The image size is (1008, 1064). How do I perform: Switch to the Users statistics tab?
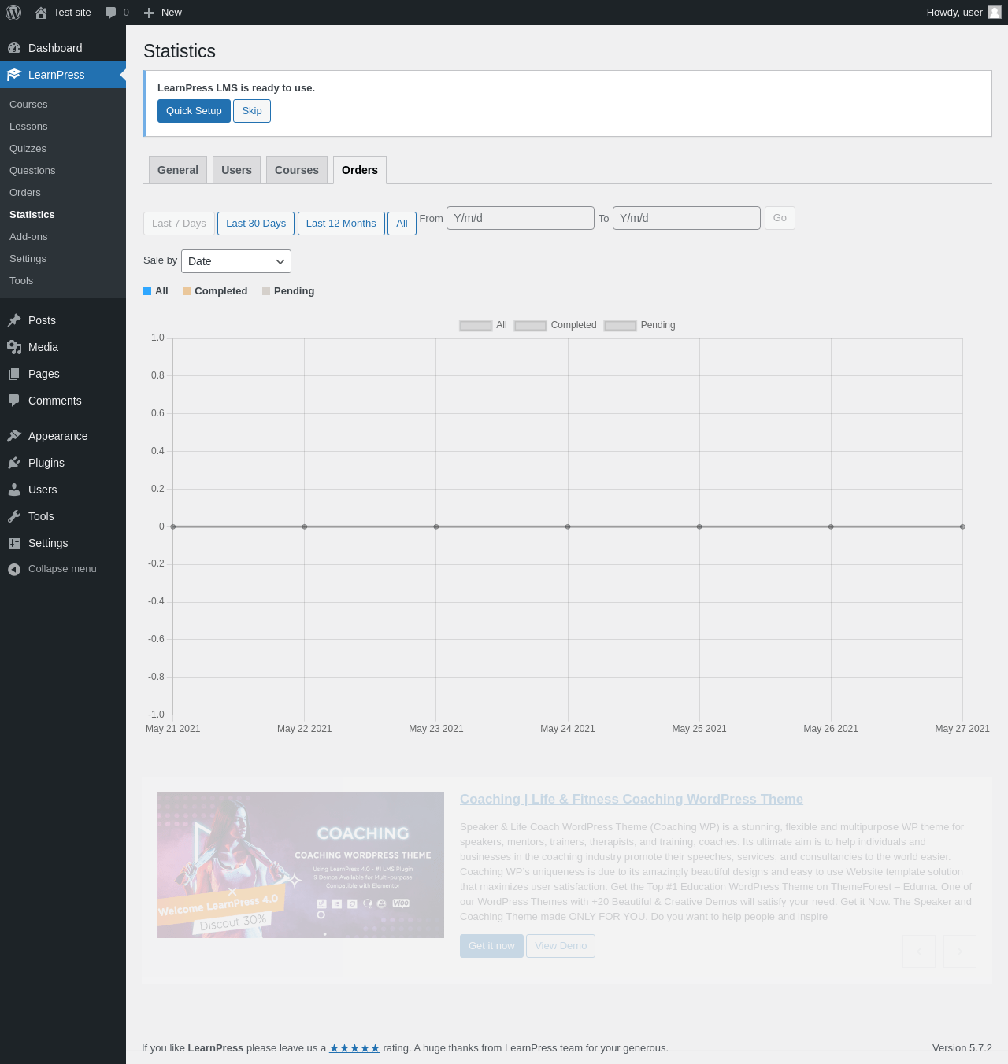(x=236, y=170)
